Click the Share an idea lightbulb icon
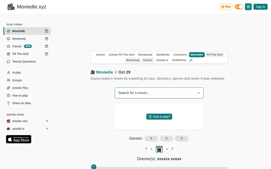The height and width of the screenshot is (169, 271). (8, 103)
